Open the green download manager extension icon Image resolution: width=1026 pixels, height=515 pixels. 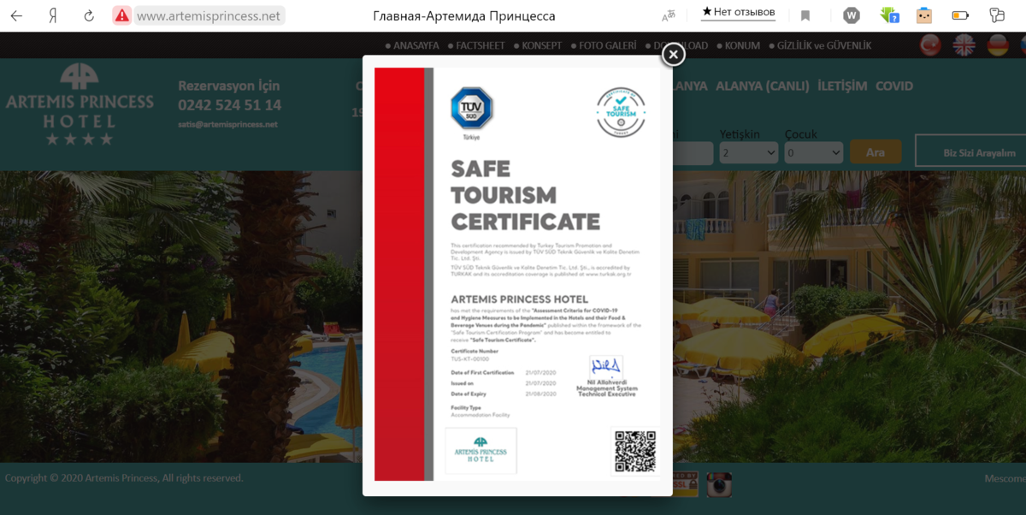(889, 15)
